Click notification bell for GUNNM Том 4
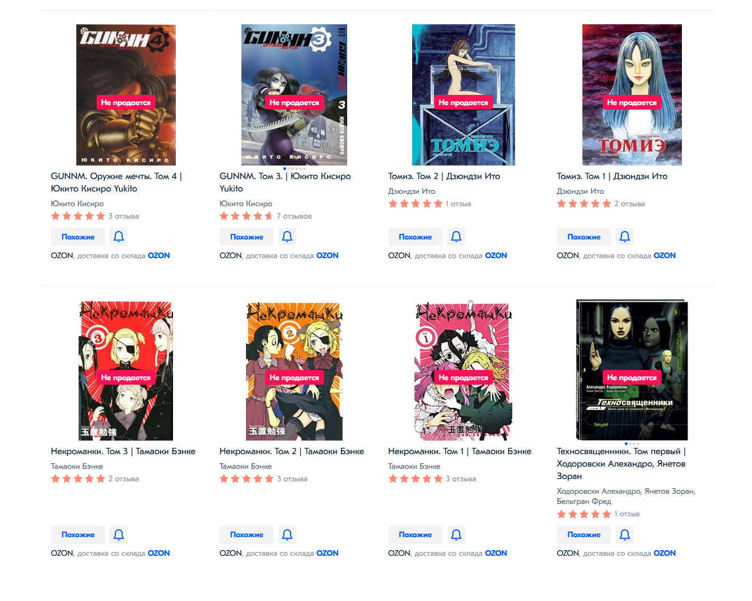 pos(119,237)
